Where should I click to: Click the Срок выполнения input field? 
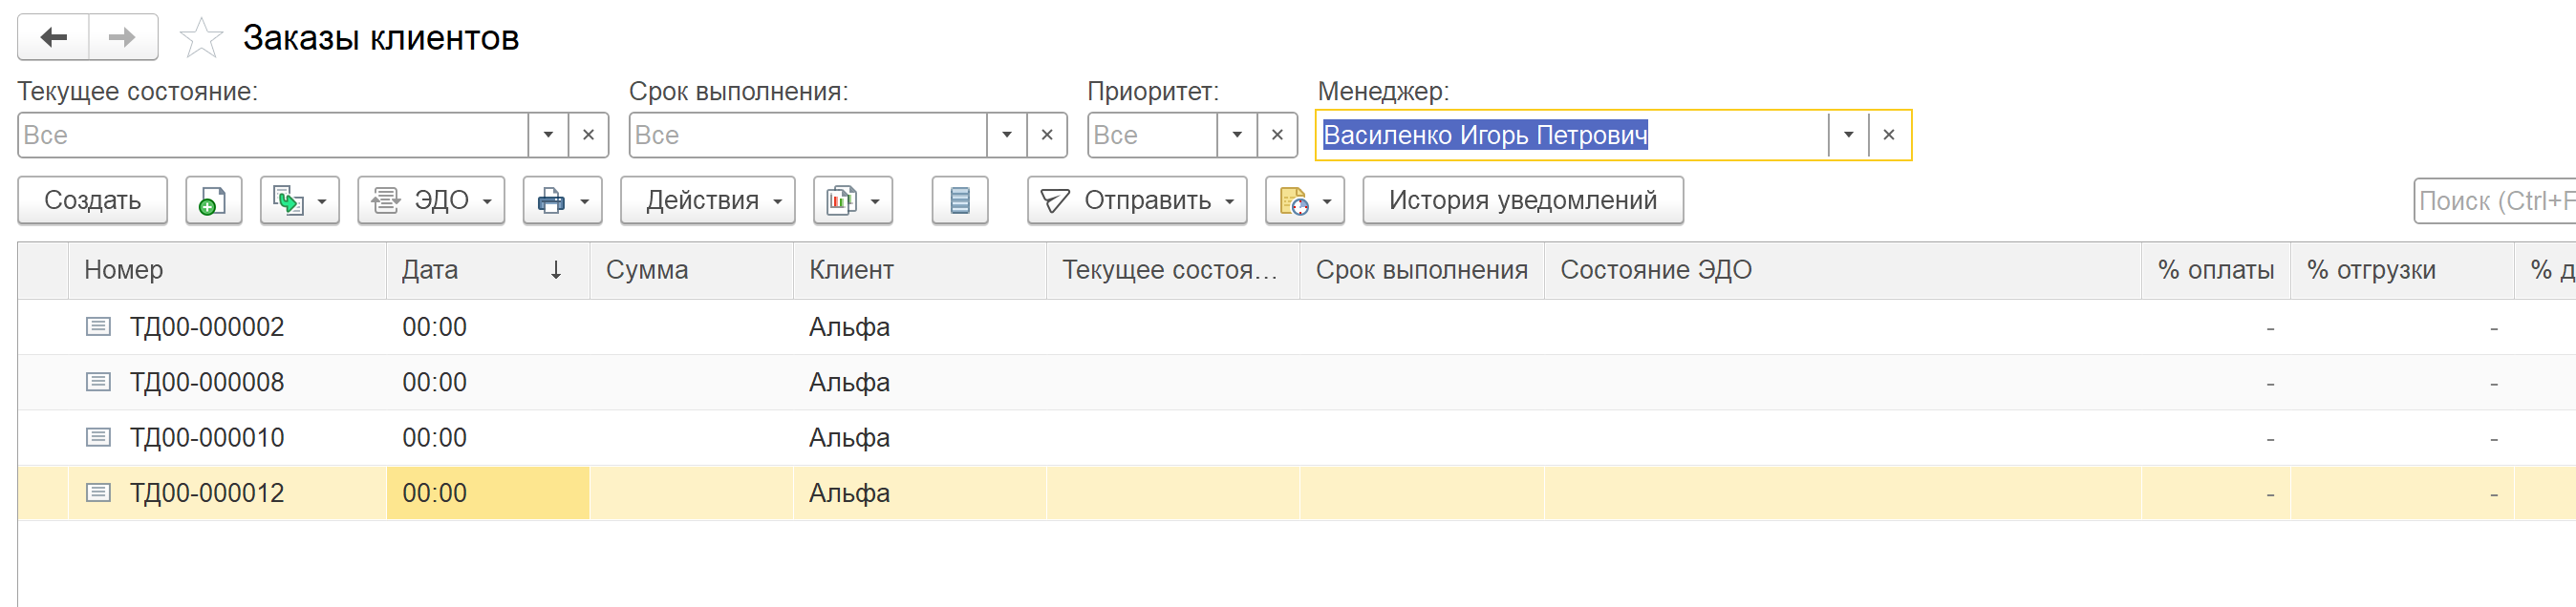click(x=808, y=135)
